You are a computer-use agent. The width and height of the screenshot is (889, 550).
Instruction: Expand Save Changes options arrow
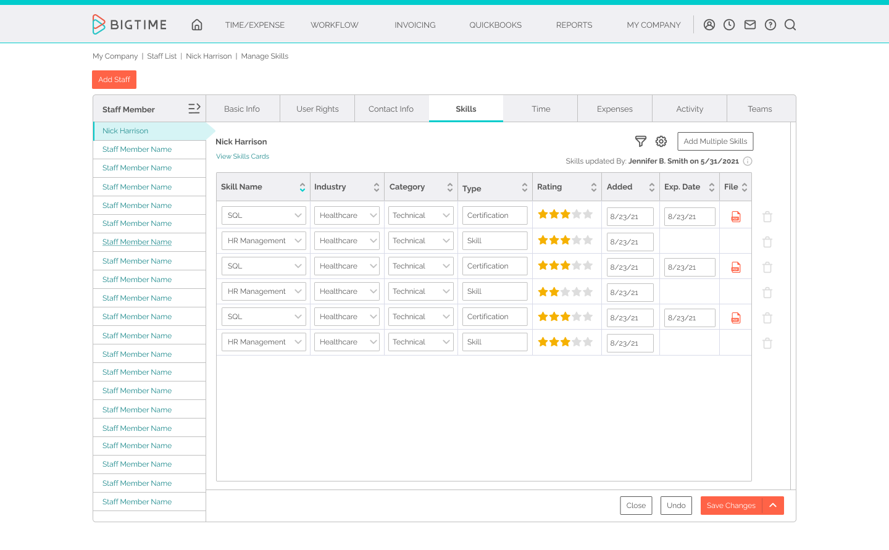pos(773,506)
